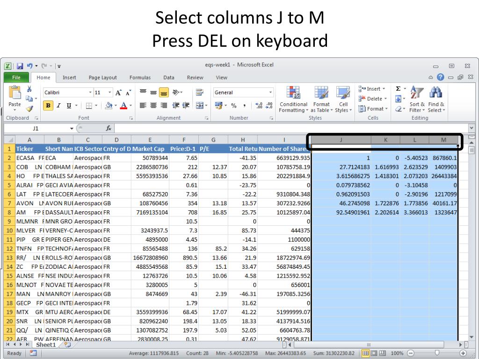
Task: Open the Insert cells dropdown arrow
Action: pyautogui.click(x=384, y=89)
